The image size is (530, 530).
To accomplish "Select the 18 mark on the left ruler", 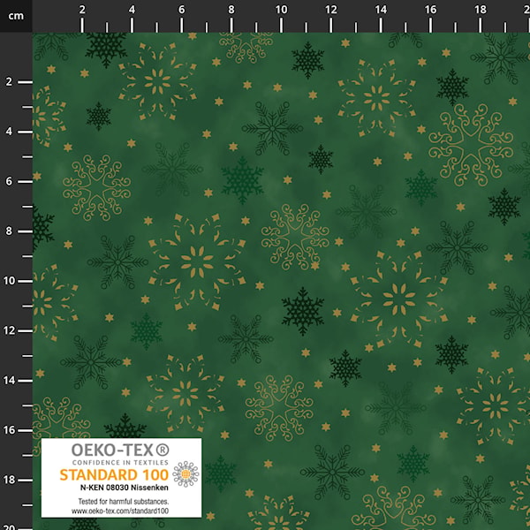I will [x=9, y=480].
